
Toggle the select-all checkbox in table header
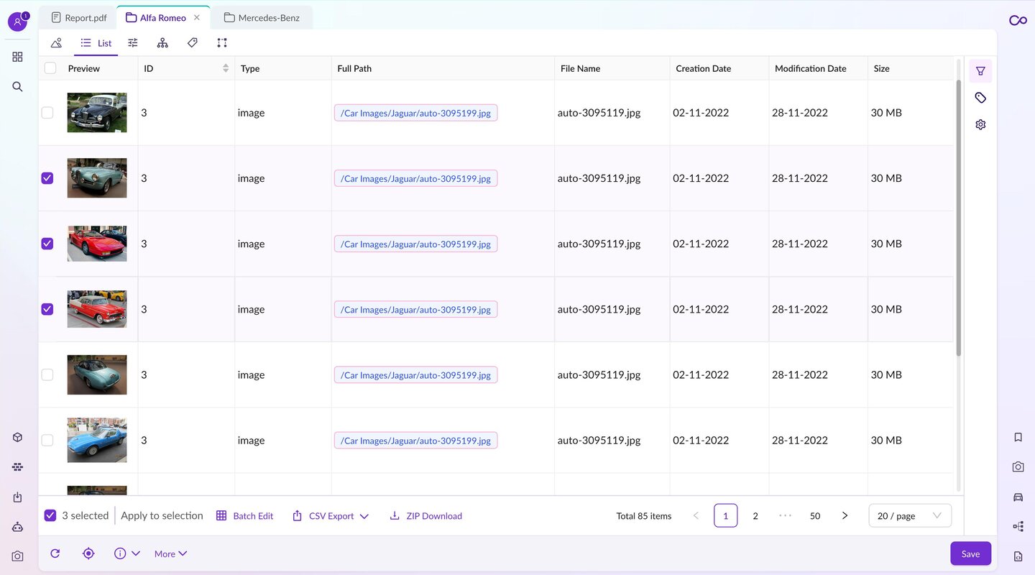click(x=50, y=68)
